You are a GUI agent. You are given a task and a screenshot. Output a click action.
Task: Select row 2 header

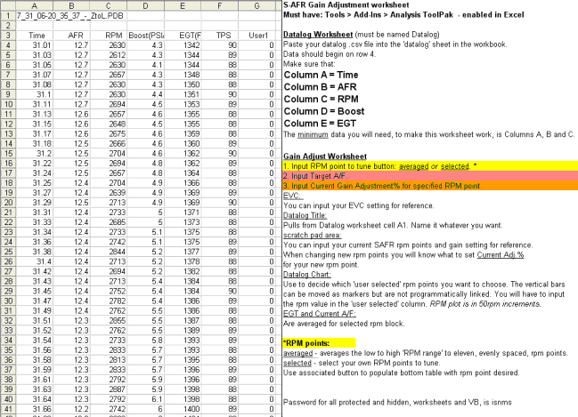[8, 26]
